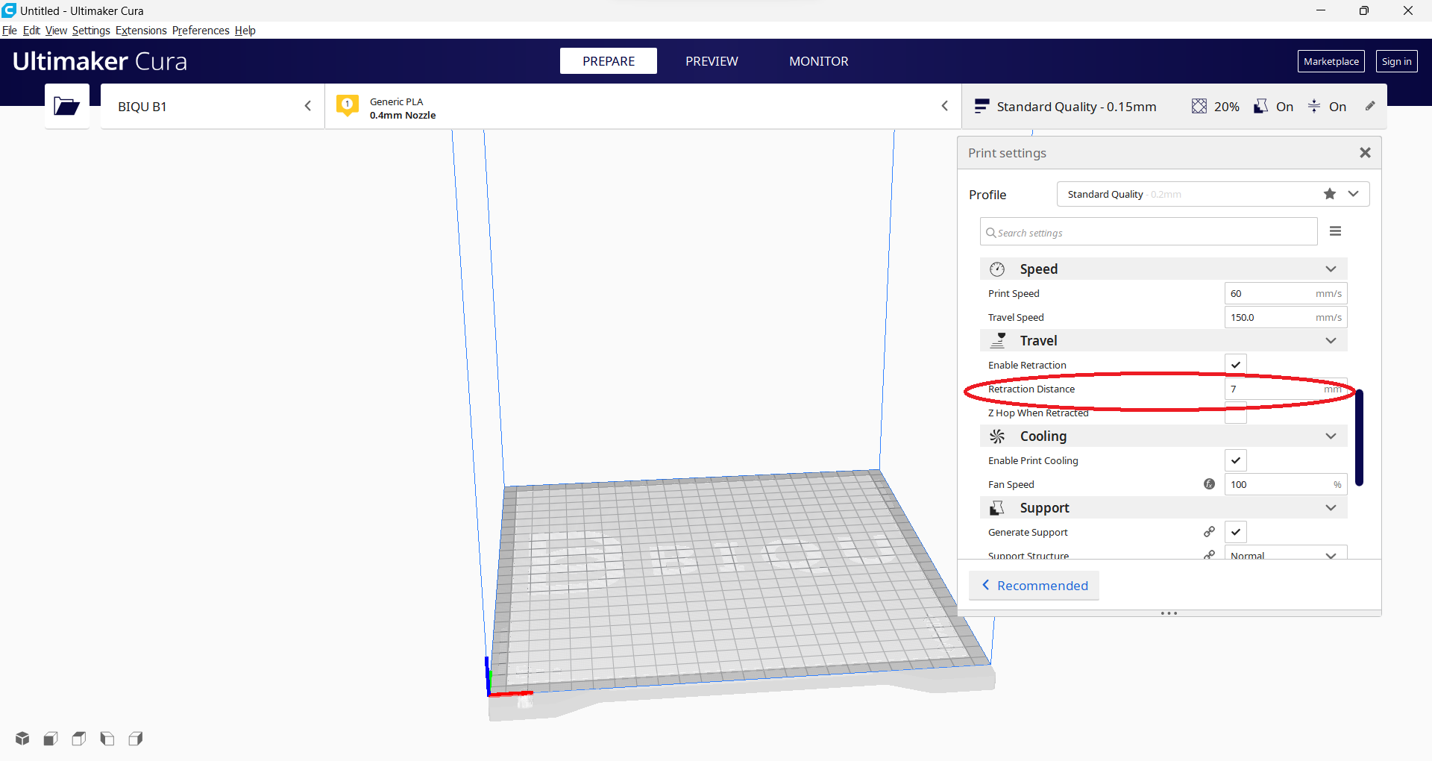
Task: Switch back to Recommended settings
Action: coord(1034,586)
